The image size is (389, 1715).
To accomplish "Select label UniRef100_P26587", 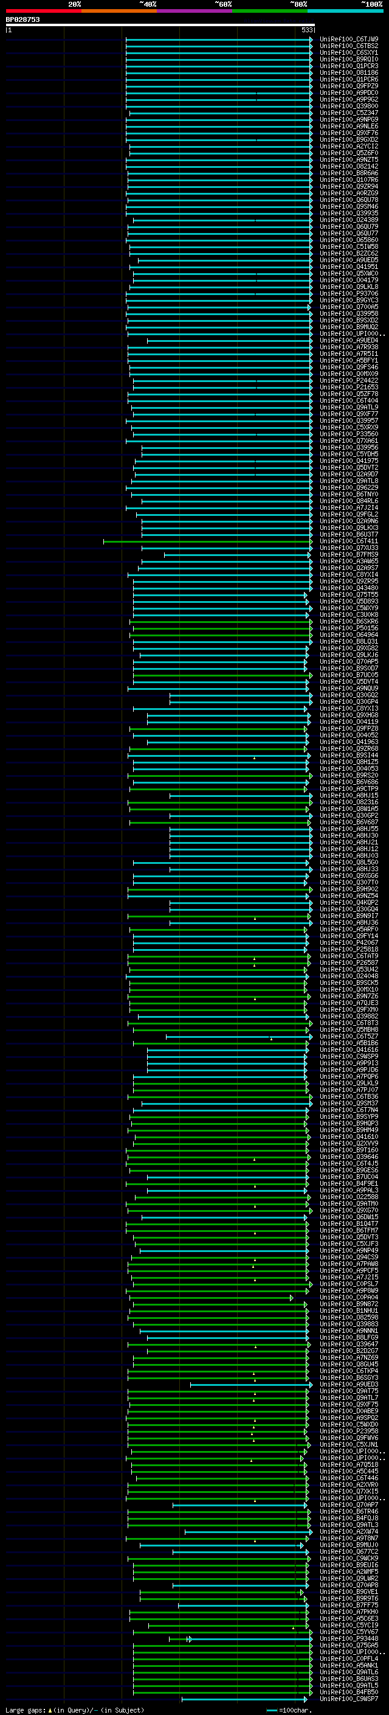I will click(349, 962).
